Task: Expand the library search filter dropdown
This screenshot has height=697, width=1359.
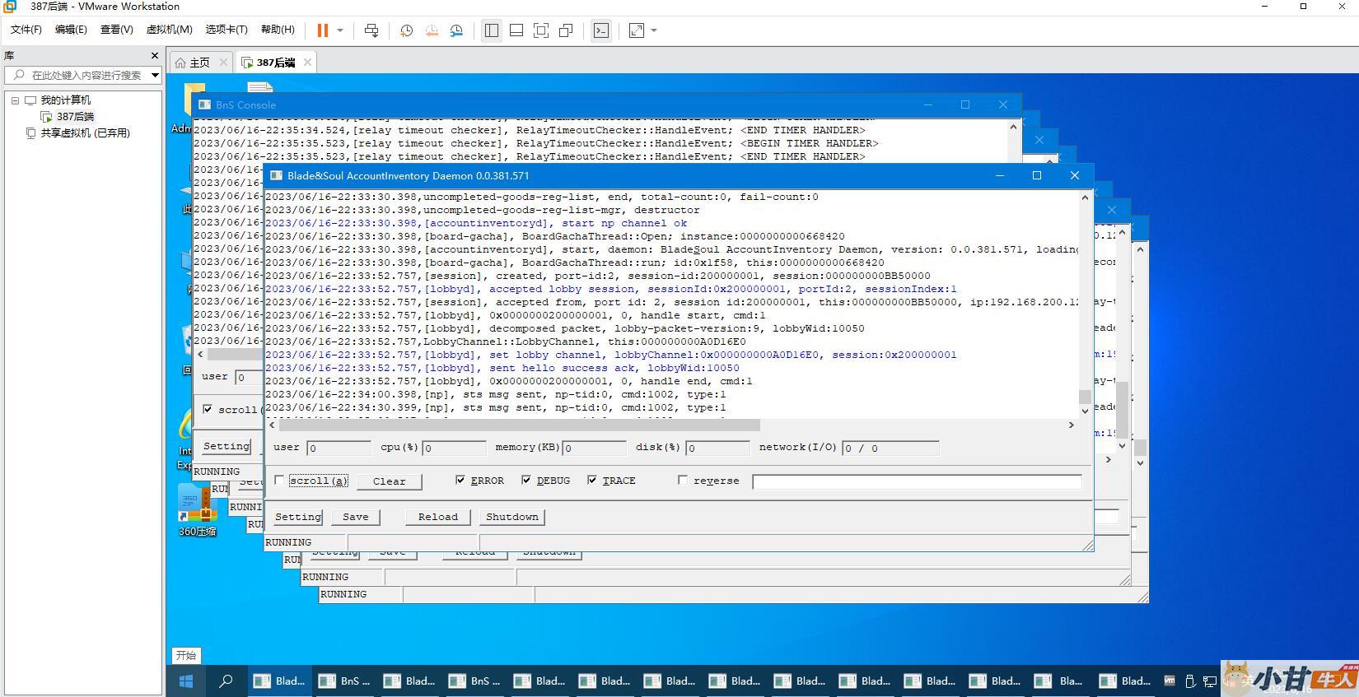Action: (x=155, y=75)
